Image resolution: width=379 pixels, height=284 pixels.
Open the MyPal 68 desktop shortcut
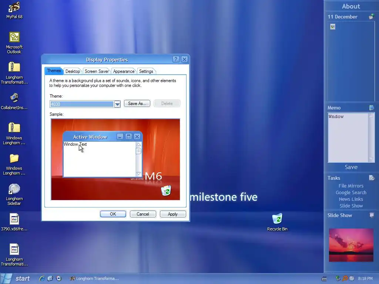[14, 10]
